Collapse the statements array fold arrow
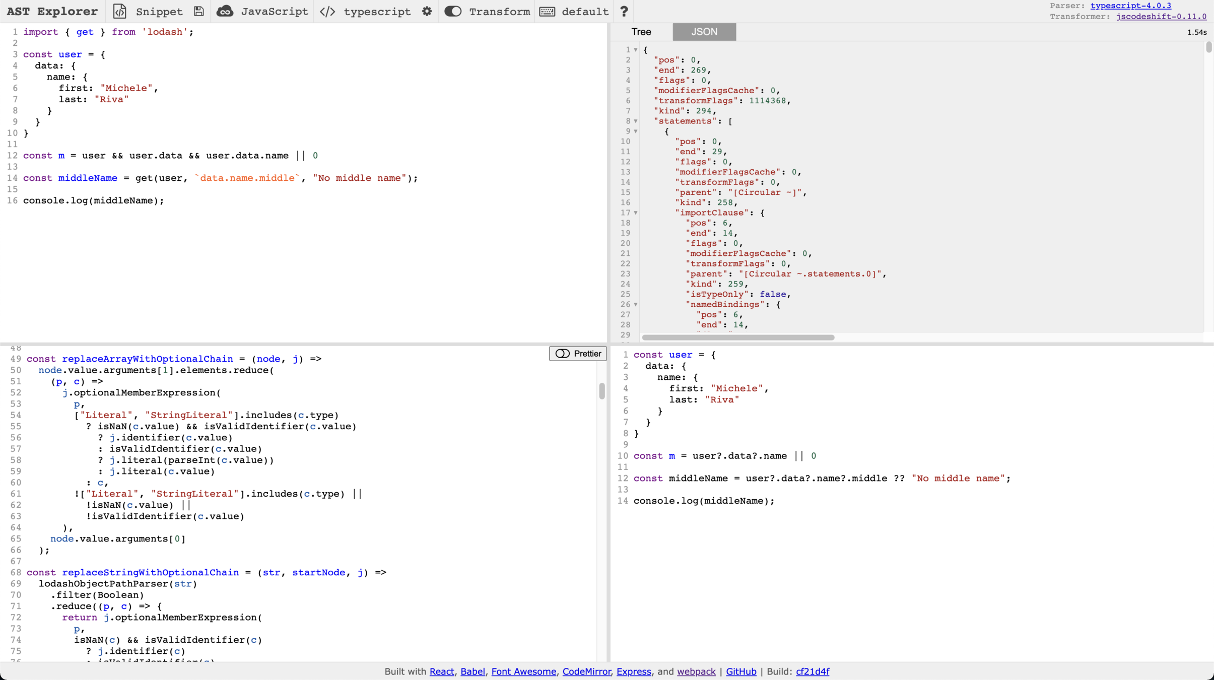Viewport: 1214px width, 680px height. pos(636,121)
